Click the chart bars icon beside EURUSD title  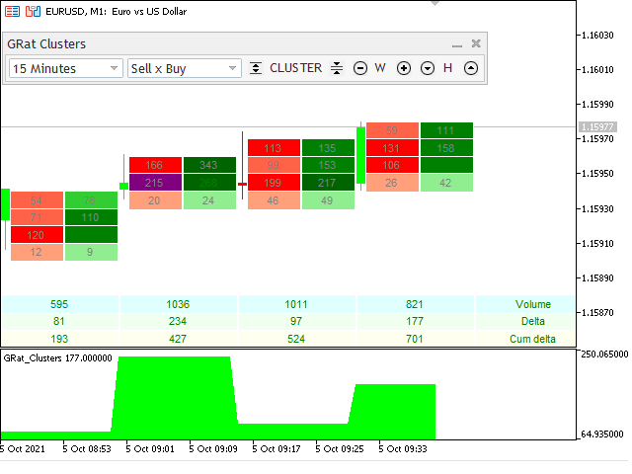tap(33, 11)
